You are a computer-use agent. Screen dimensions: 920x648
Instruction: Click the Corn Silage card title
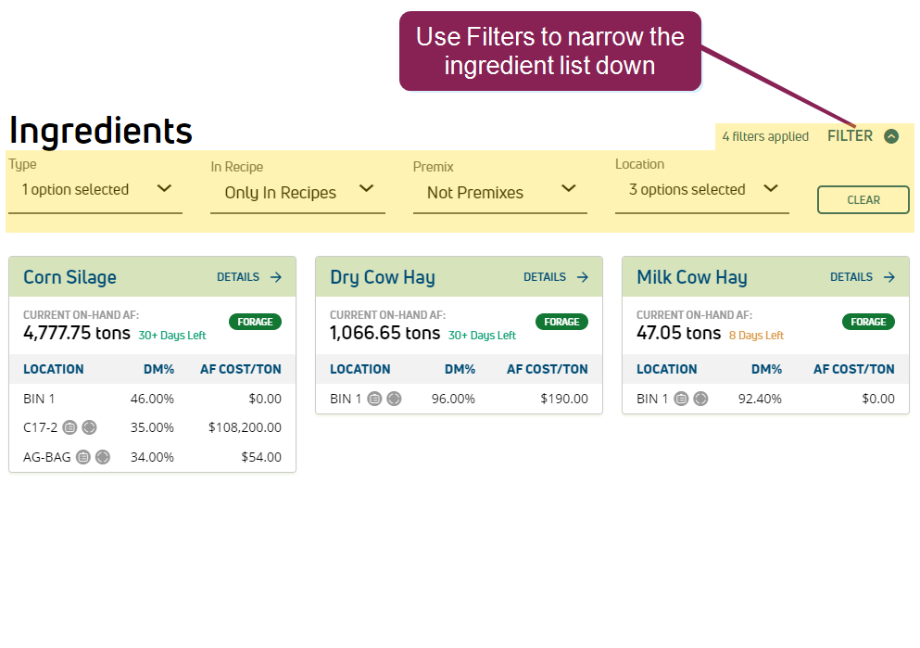coord(70,277)
